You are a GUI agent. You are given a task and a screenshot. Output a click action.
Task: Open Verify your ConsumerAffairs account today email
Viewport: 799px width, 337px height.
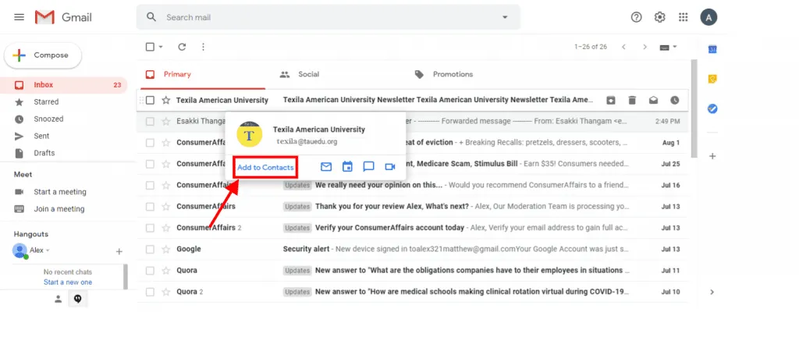pyautogui.click(x=413, y=228)
